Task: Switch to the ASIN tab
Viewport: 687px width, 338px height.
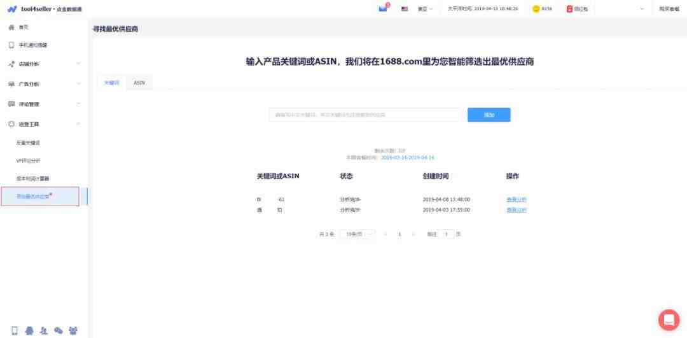Action: tap(139, 82)
